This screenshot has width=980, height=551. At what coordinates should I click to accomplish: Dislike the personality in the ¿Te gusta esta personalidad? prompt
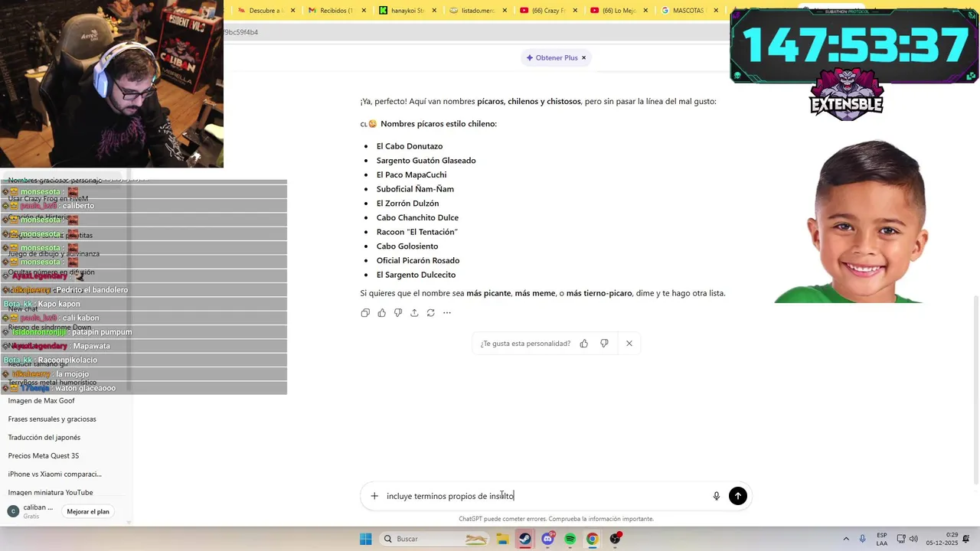coord(604,344)
